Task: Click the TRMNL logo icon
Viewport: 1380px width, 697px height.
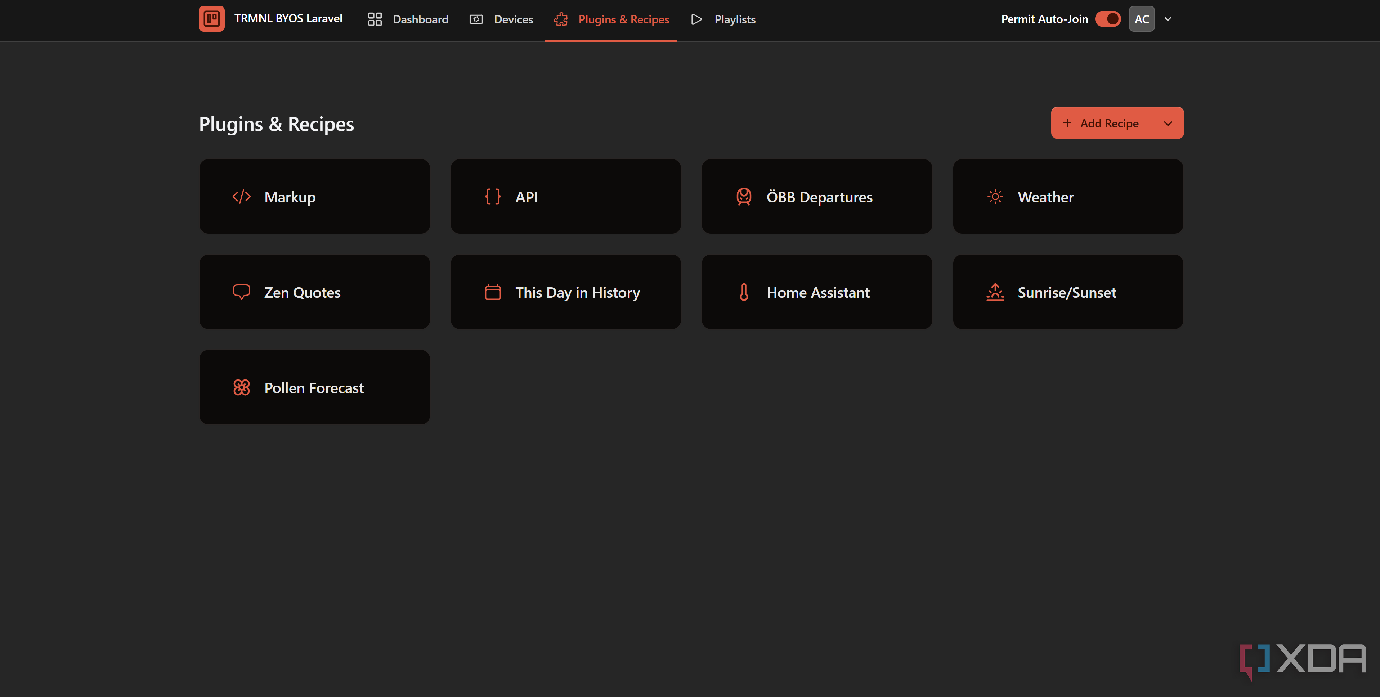Action: (212, 19)
